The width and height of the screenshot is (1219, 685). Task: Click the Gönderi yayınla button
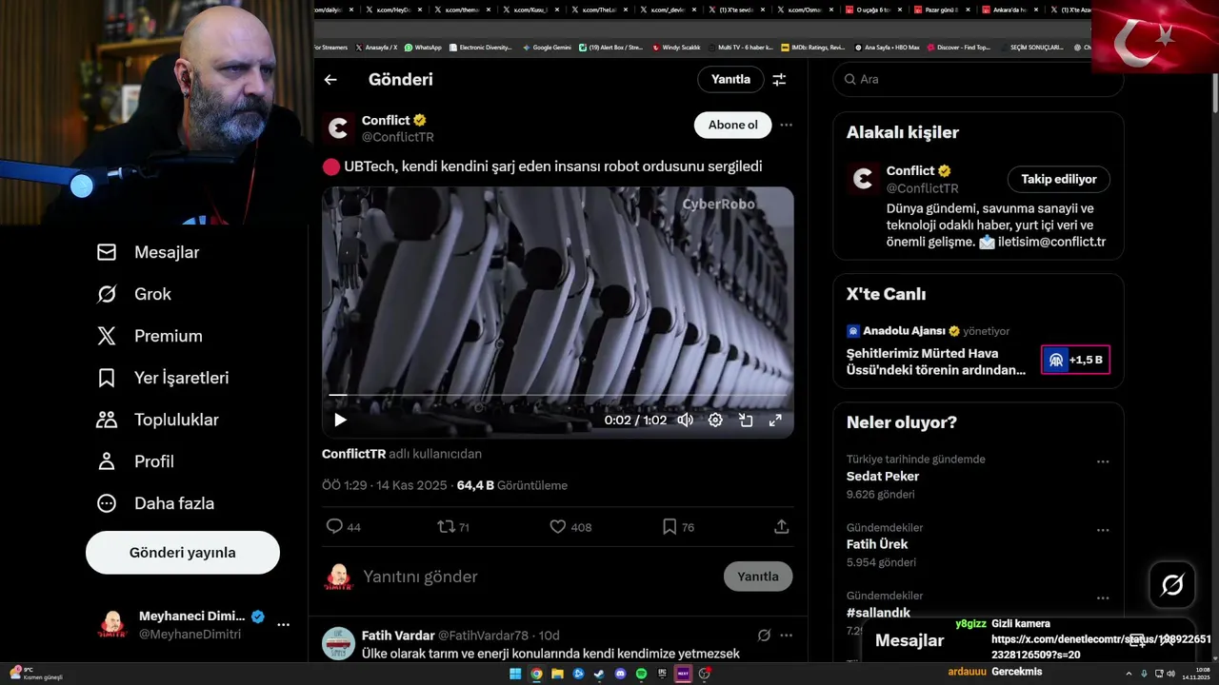click(x=183, y=553)
